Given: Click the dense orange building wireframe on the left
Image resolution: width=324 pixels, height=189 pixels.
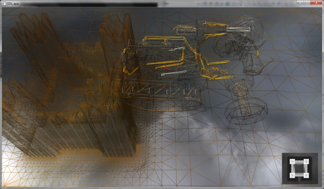Looking at the screenshot, I should click(x=68, y=86).
